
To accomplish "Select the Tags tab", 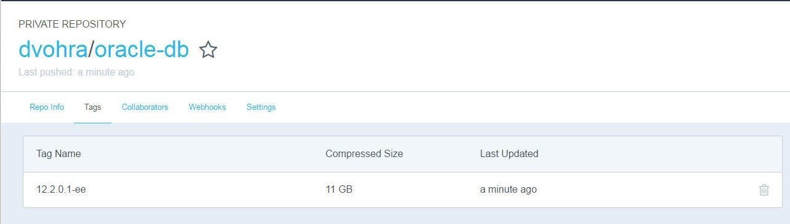I will point(92,107).
